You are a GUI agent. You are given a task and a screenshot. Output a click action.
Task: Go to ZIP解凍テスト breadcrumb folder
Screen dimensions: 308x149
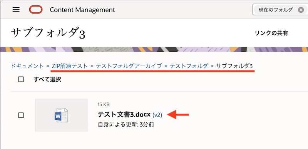(x=70, y=66)
